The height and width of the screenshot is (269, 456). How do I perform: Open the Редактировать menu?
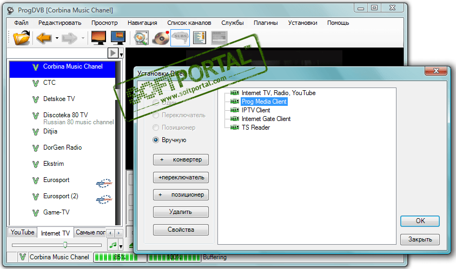(60, 23)
